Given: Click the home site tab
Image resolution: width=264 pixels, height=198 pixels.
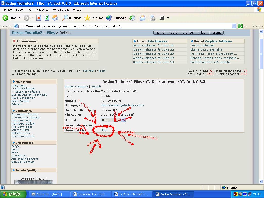Looking at the screenshot, I should coord(160,33).
